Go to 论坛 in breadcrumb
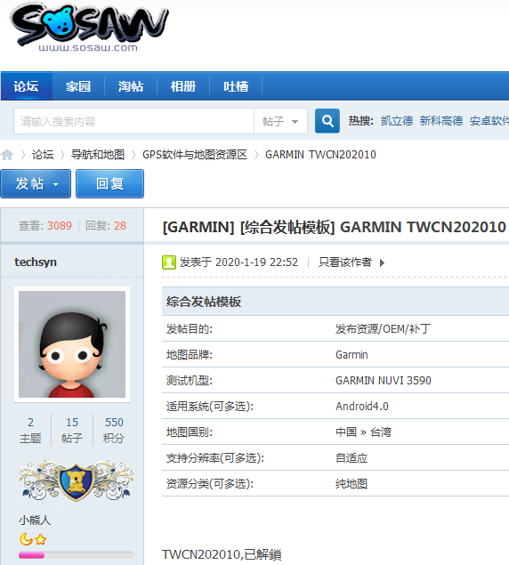 [43, 155]
